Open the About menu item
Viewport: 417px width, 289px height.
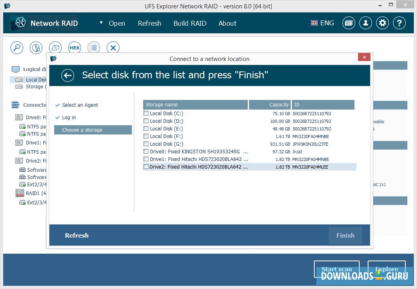click(227, 23)
